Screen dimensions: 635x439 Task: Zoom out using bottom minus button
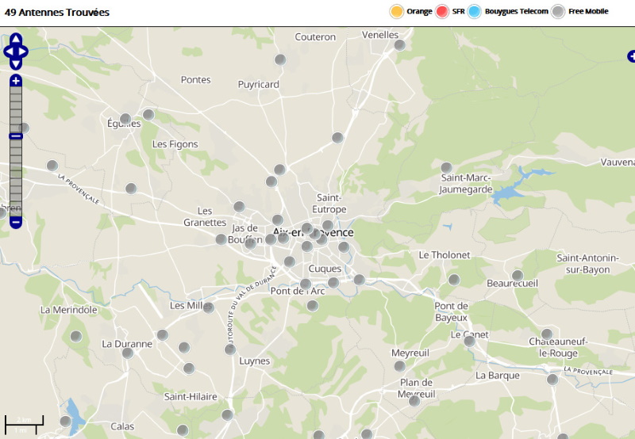click(16, 222)
